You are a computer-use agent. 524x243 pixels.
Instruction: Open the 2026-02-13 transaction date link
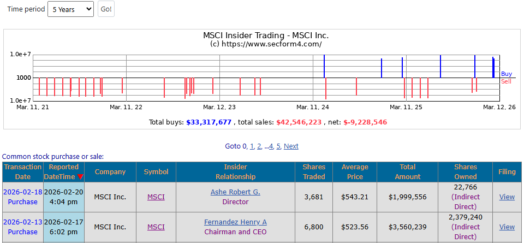coord(23,222)
